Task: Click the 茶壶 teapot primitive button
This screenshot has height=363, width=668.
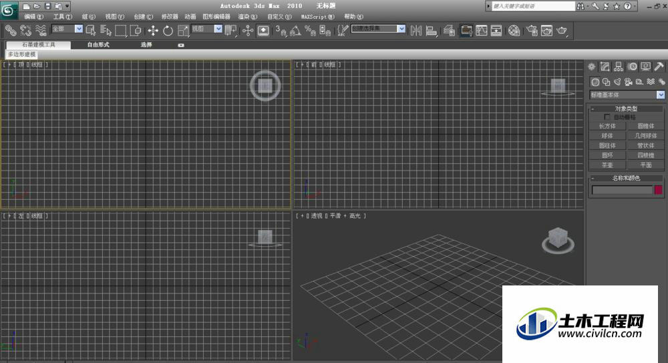Action: (x=607, y=165)
